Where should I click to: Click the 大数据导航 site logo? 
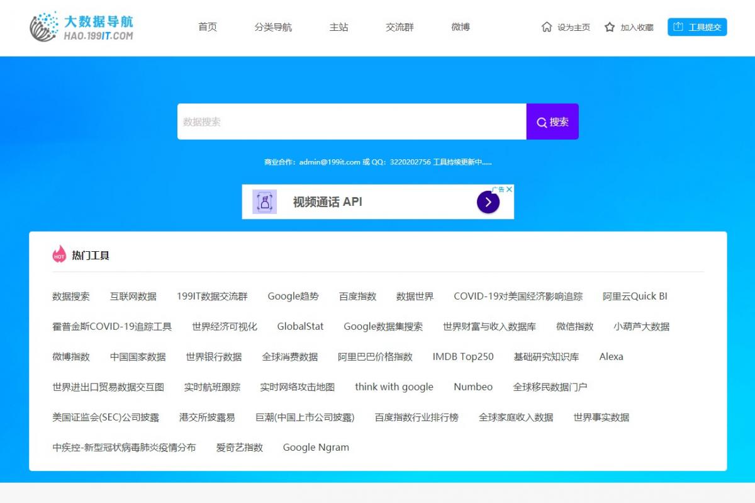(81, 27)
